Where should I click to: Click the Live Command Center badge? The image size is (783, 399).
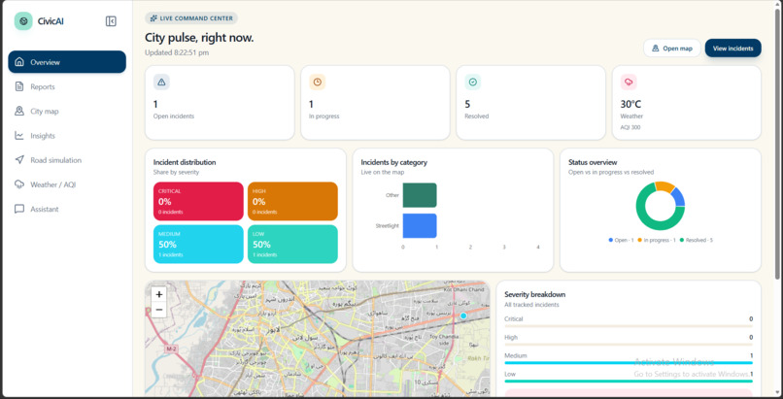click(191, 18)
